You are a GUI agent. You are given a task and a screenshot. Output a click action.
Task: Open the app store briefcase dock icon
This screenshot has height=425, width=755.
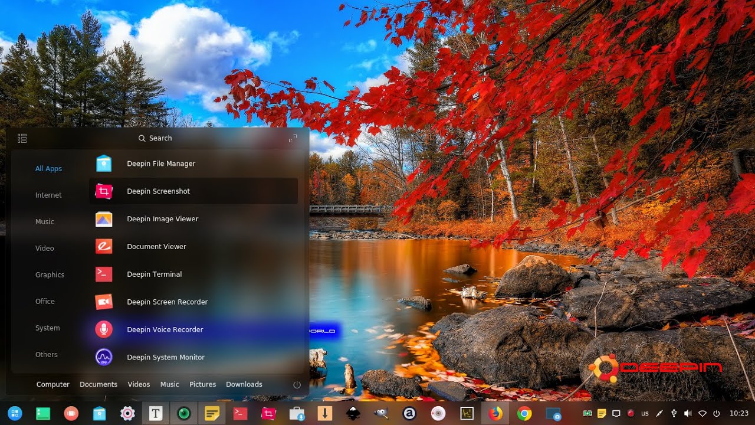point(297,414)
